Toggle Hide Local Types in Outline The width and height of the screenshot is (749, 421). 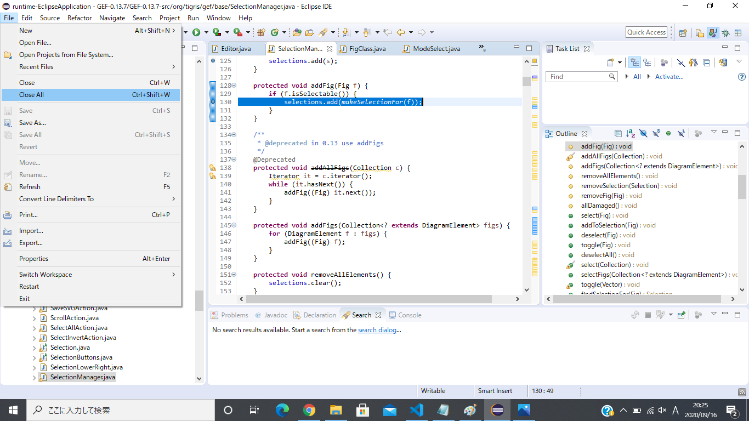[x=681, y=133]
